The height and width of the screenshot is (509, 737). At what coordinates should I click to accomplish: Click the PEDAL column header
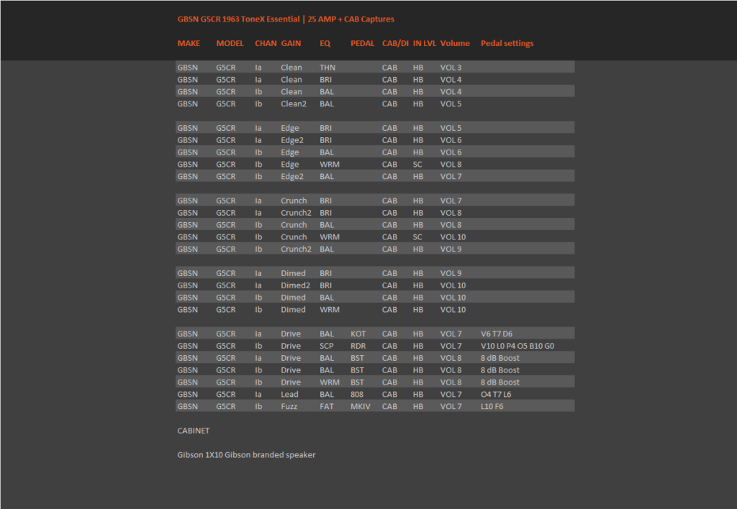pos(363,43)
